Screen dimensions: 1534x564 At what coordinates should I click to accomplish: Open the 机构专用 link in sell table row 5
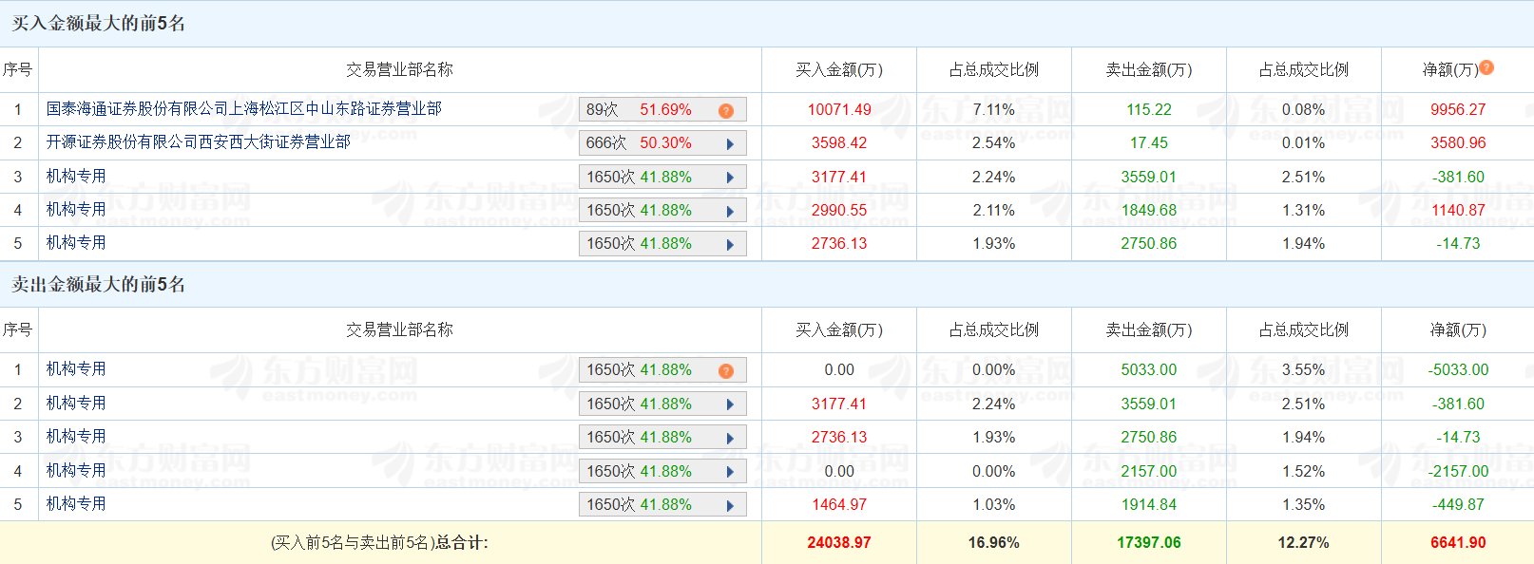click(x=76, y=504)
